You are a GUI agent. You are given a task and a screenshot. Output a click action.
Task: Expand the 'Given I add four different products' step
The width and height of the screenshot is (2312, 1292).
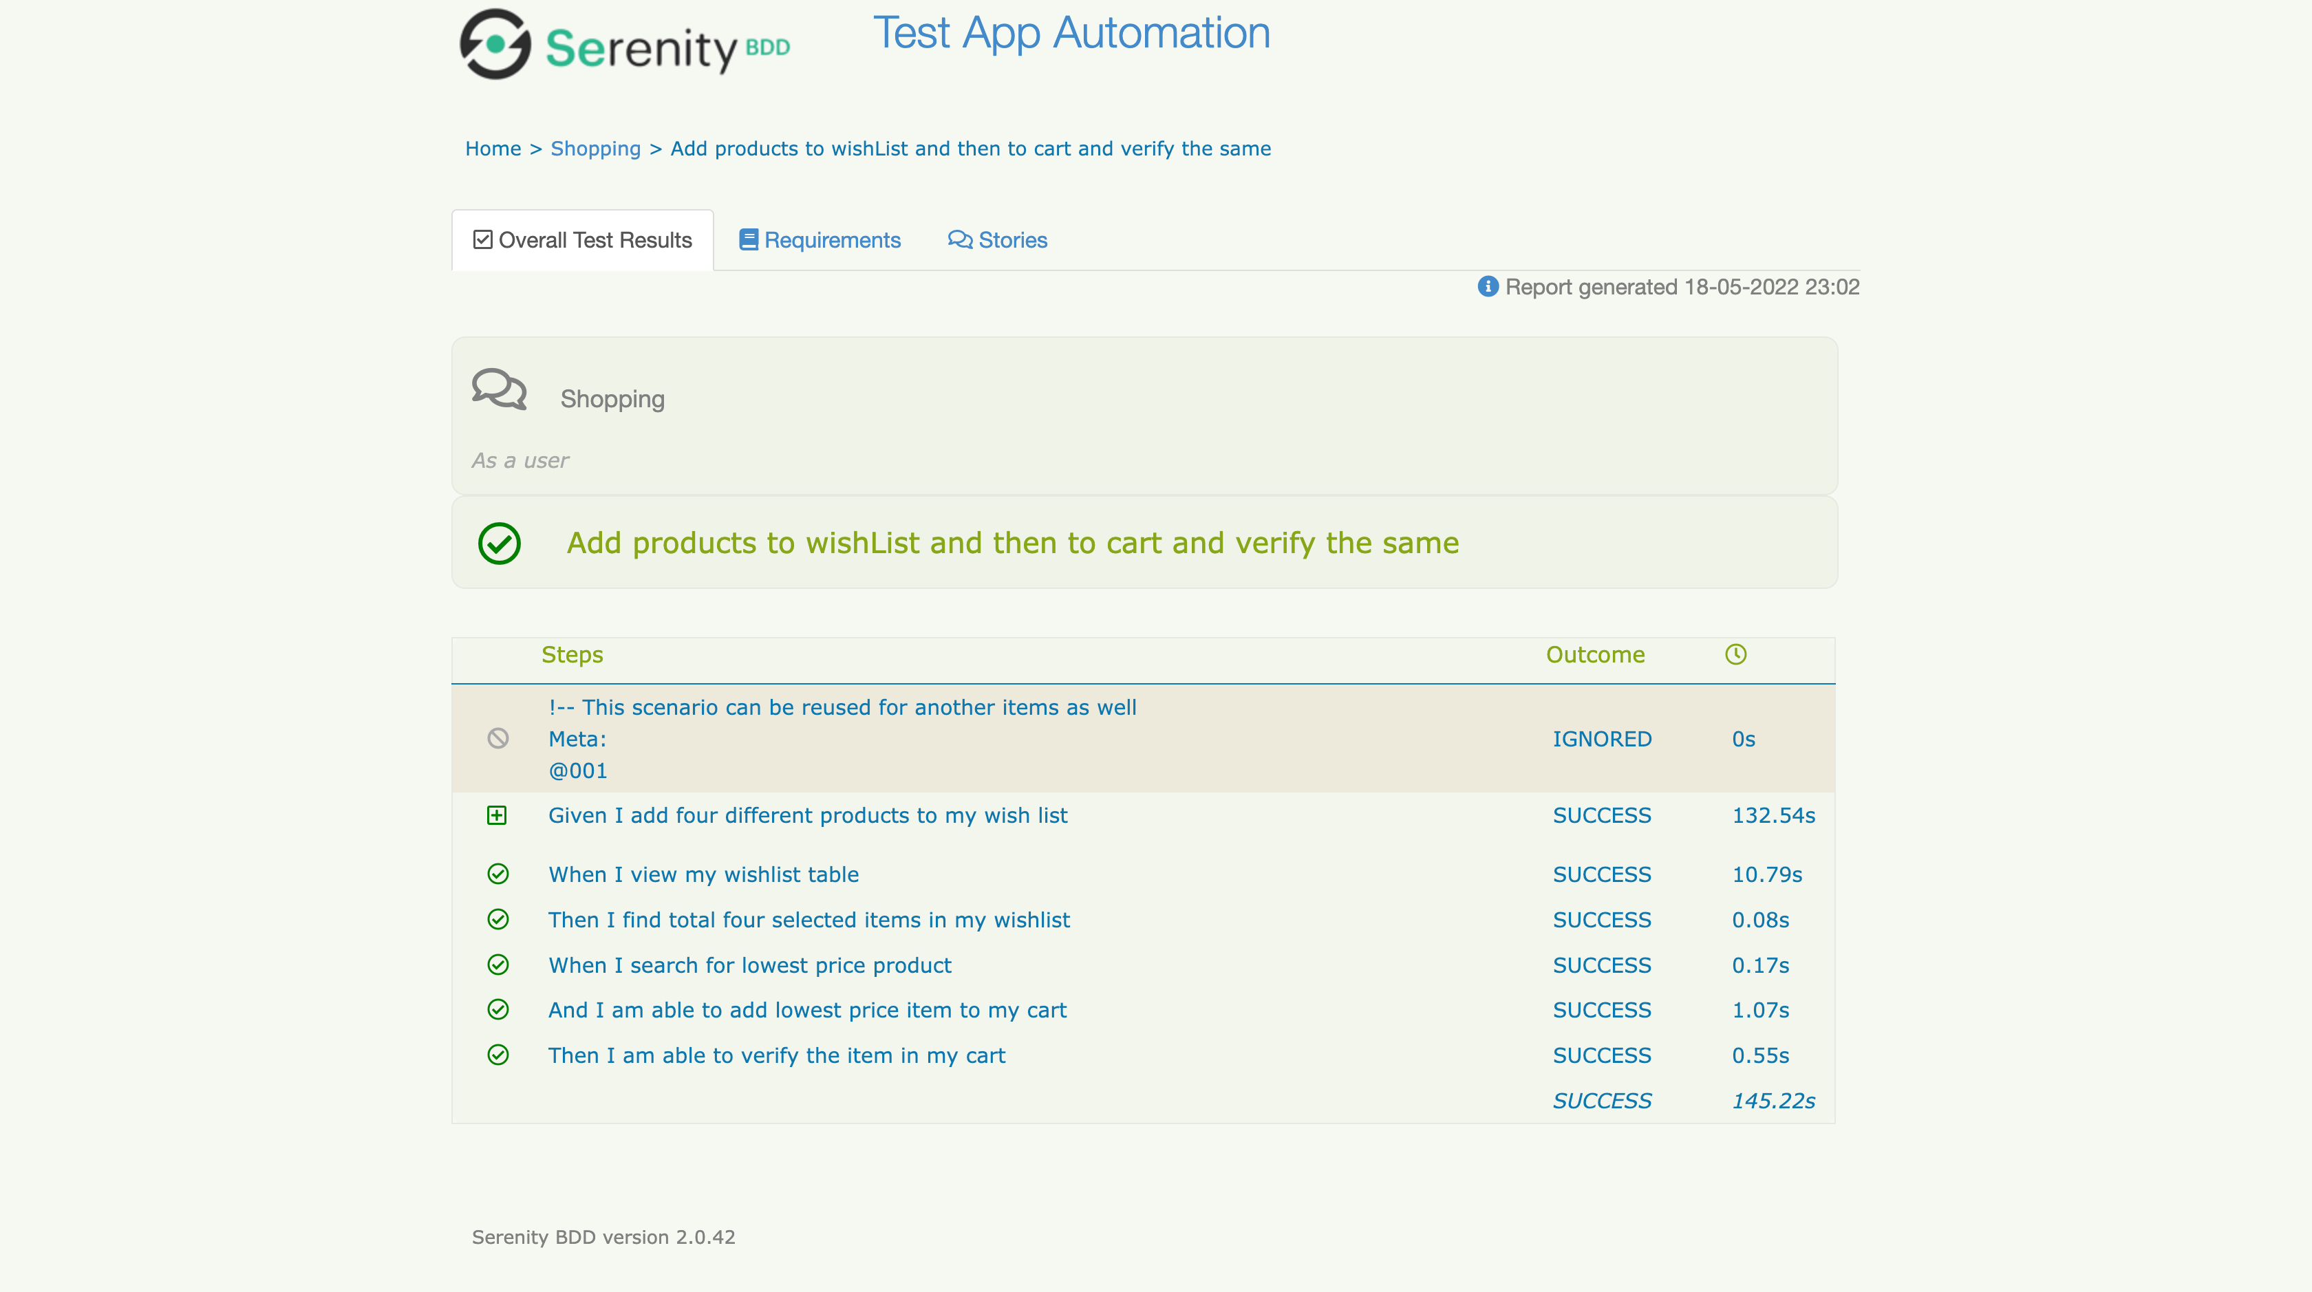pyautogui.click(x=496, y=815)
